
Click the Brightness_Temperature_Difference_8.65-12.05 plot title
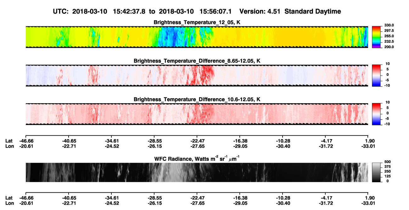(x=197, y=61)
